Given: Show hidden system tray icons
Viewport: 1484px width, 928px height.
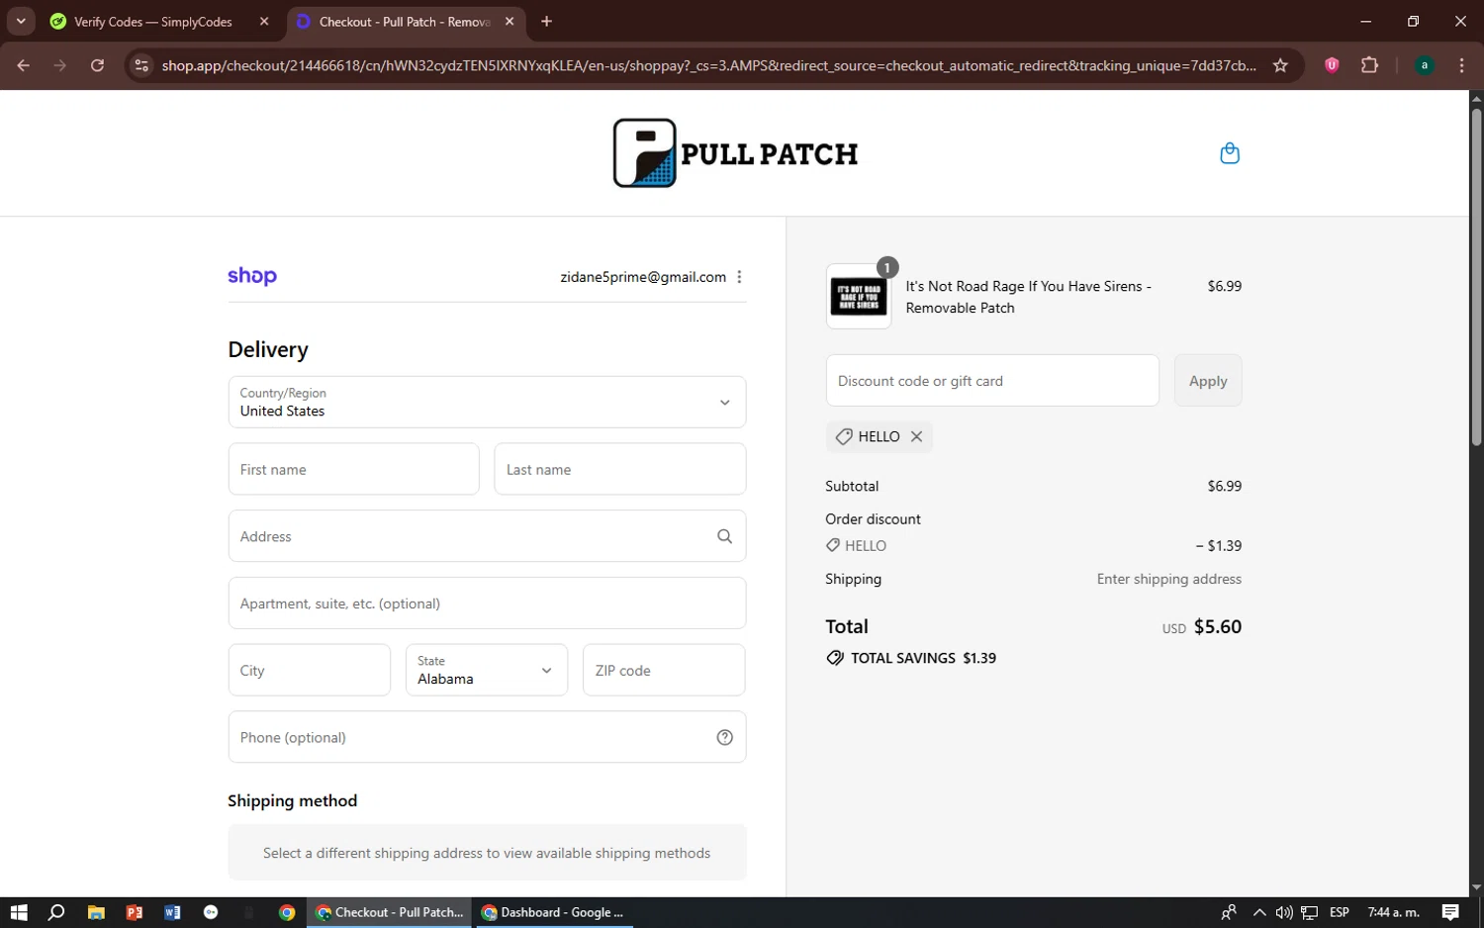Looking at the screenshot, I should click(1258, 912).
